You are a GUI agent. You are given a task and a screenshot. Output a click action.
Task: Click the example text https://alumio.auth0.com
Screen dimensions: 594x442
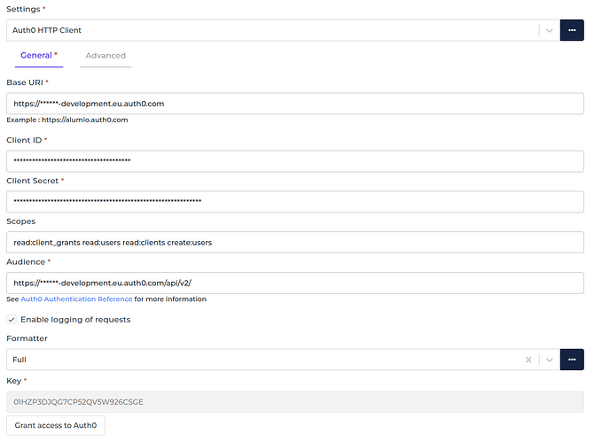[84, 120]
